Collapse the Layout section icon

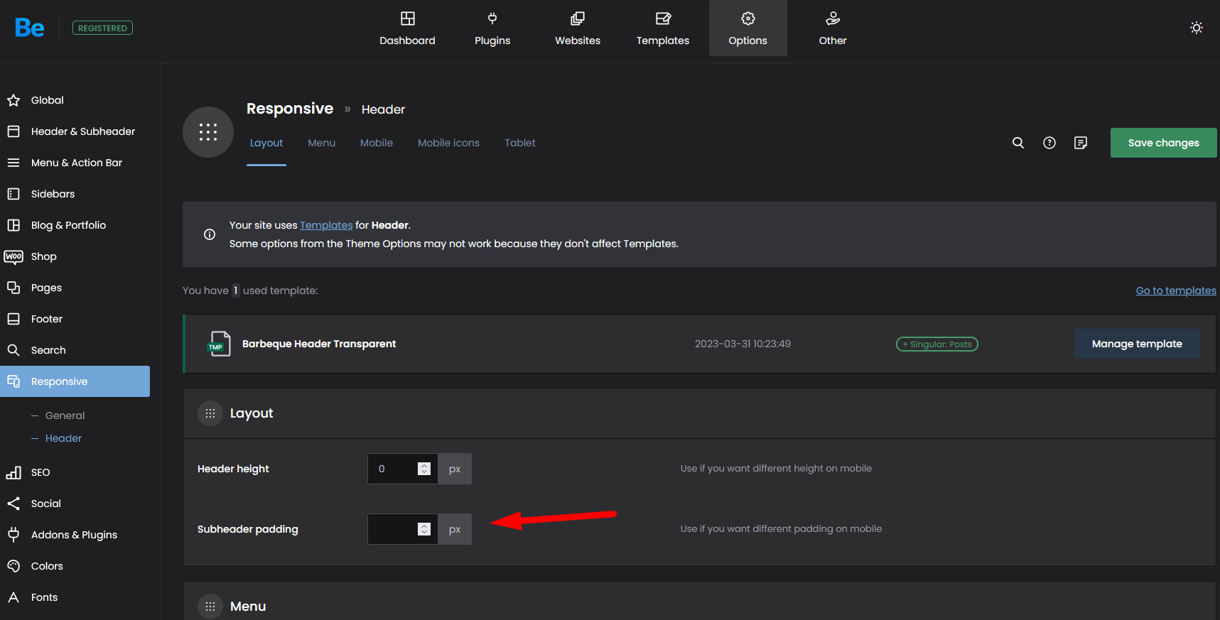pos(210,413)
